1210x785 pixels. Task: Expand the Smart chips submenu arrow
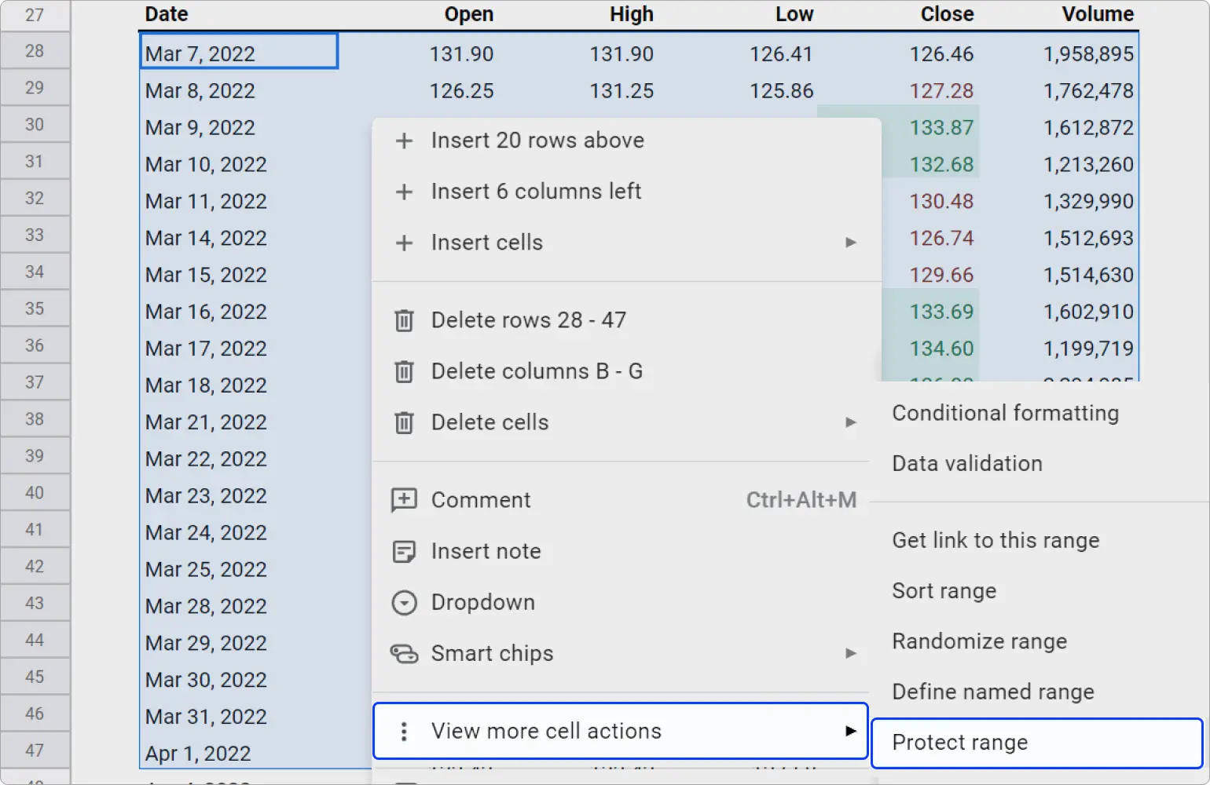click(851, 653)
